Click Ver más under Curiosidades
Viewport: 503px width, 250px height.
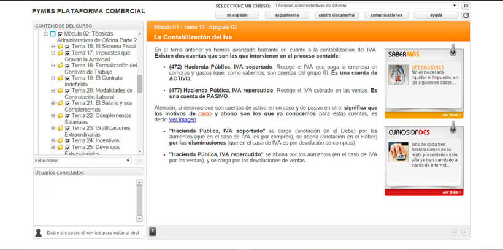[x=451, y=192]
